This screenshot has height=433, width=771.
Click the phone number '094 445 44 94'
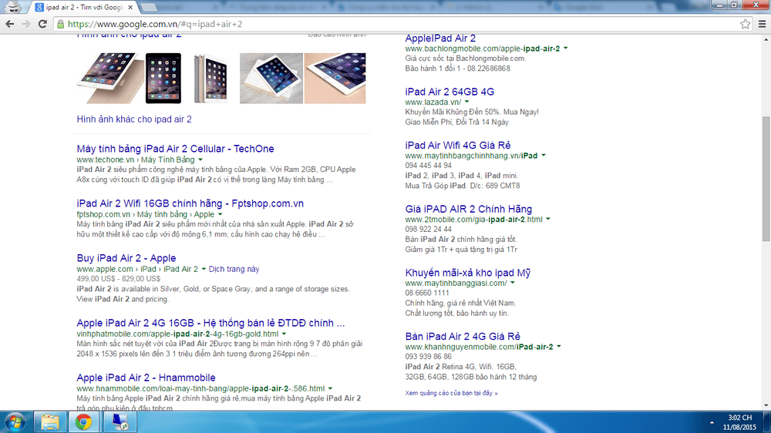428,166
